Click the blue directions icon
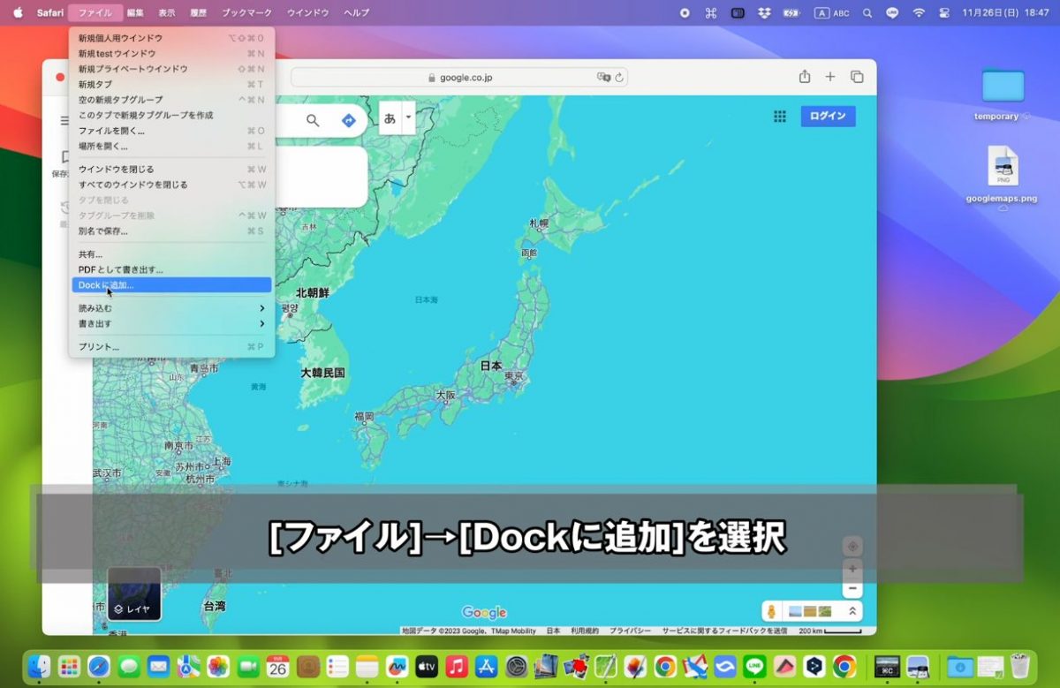Viewport: 1060px width, 688px height. coord(349,120)
